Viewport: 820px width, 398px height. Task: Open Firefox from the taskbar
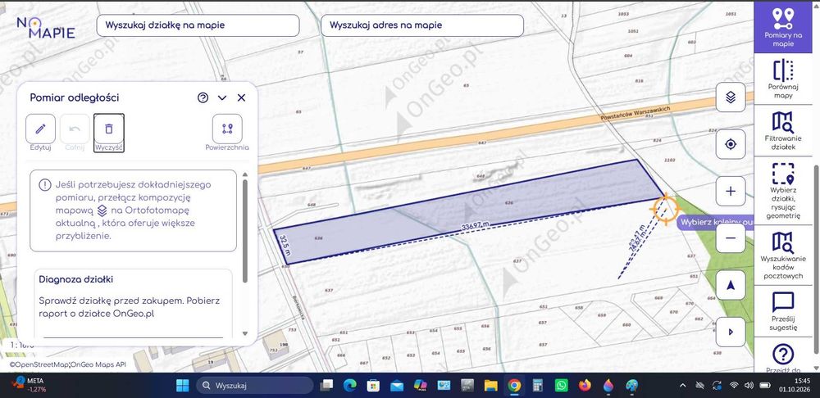(585, 386)
